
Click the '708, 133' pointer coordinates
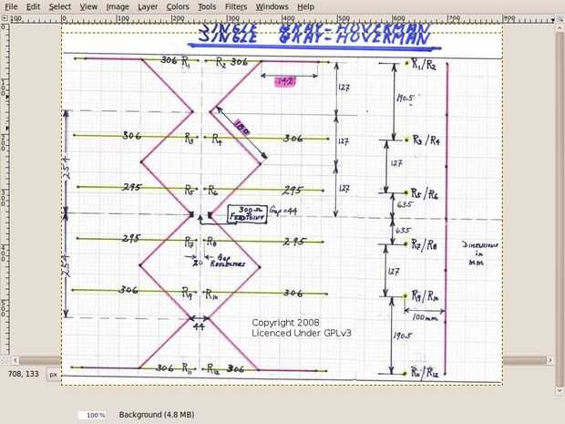tap(24, 374)
